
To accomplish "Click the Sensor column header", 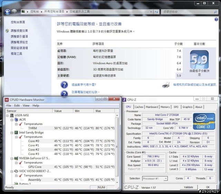I will (29, 111).
